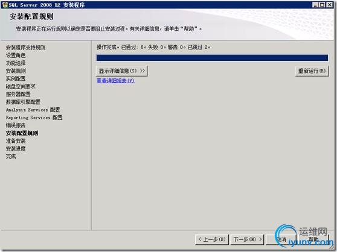
Task: Select 实例配置 step in sidebar
Action: (x=16, y=78)
